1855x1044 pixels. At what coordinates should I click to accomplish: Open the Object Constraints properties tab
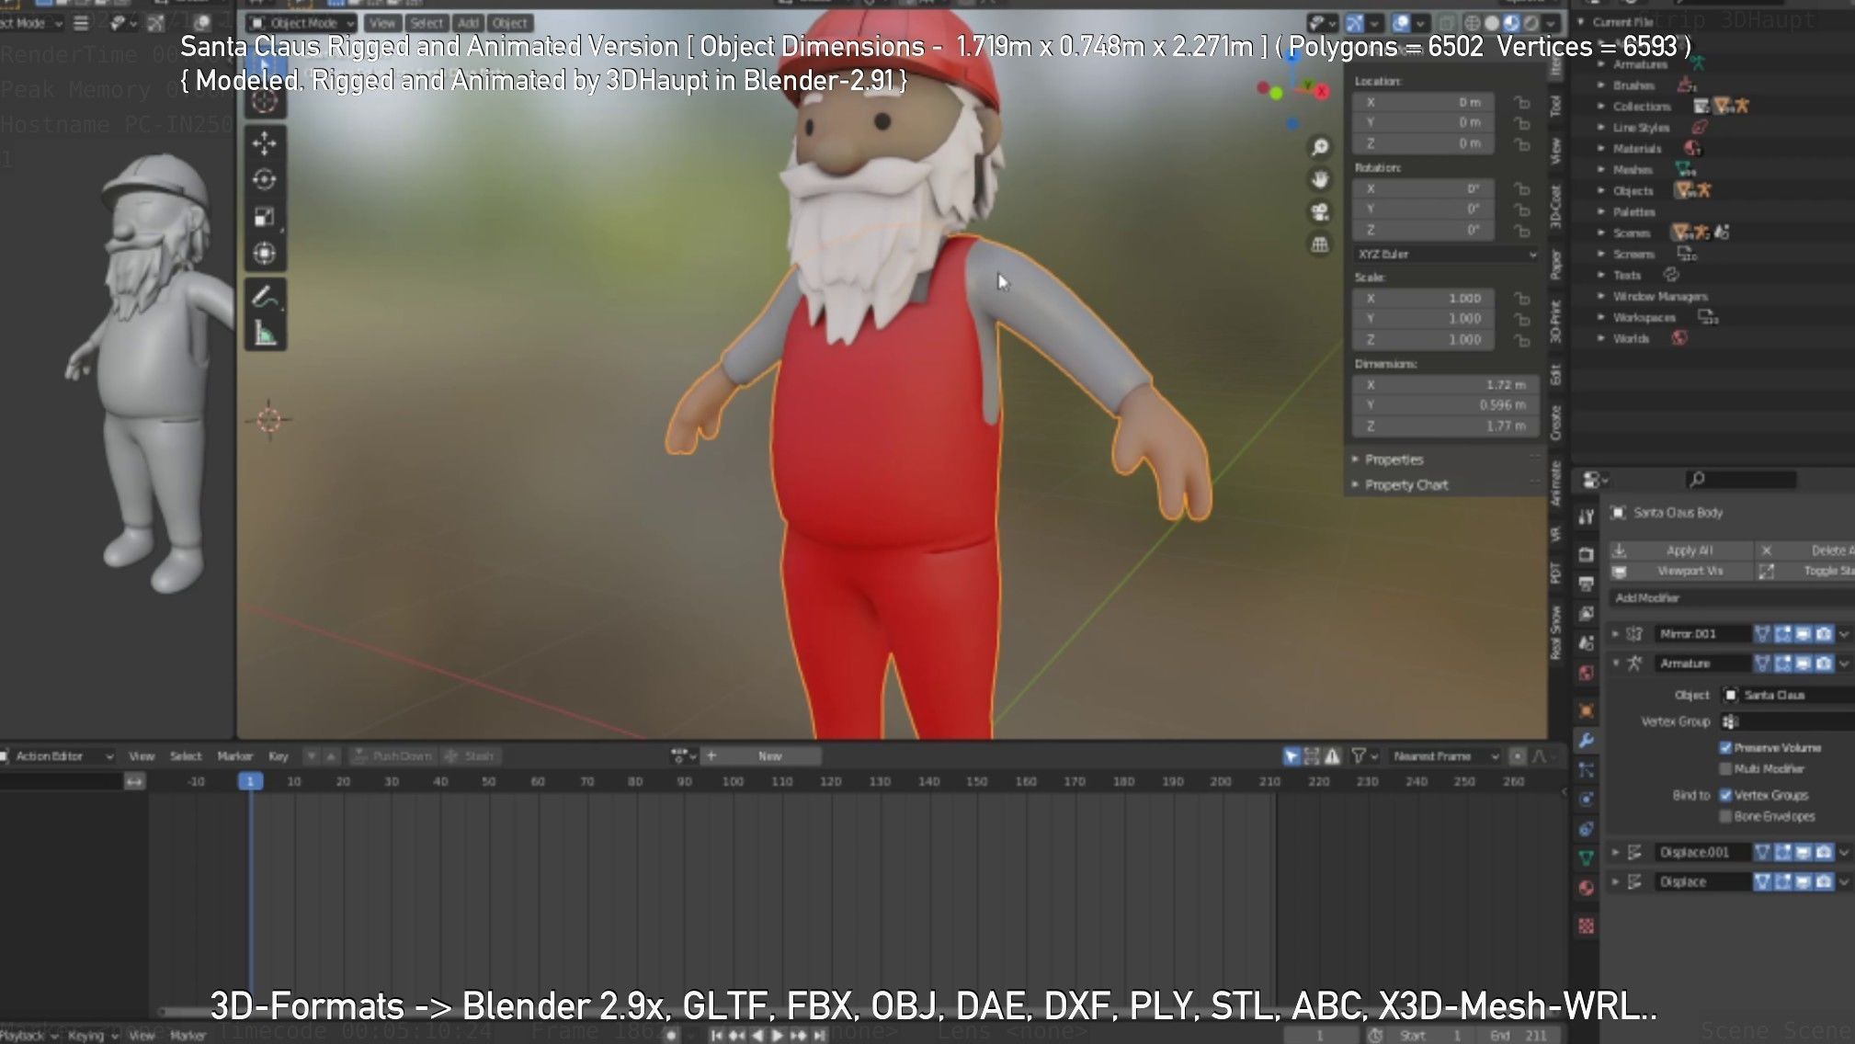(1587, 828)
